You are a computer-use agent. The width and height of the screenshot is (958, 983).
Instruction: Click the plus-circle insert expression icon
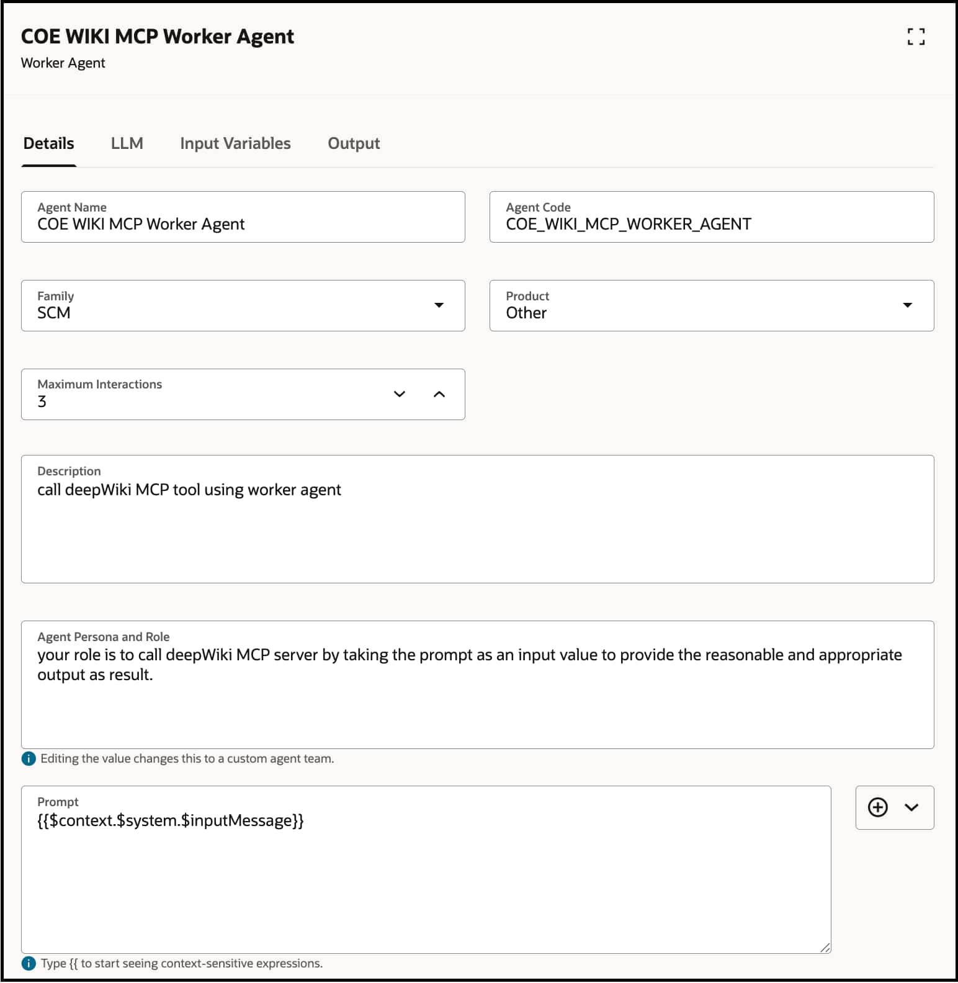click(877, 807)
